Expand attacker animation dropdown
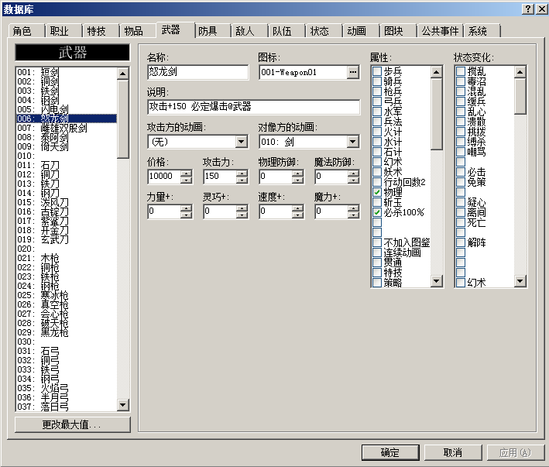This screenshot has height=467, width=549. (x=242, y=142)
